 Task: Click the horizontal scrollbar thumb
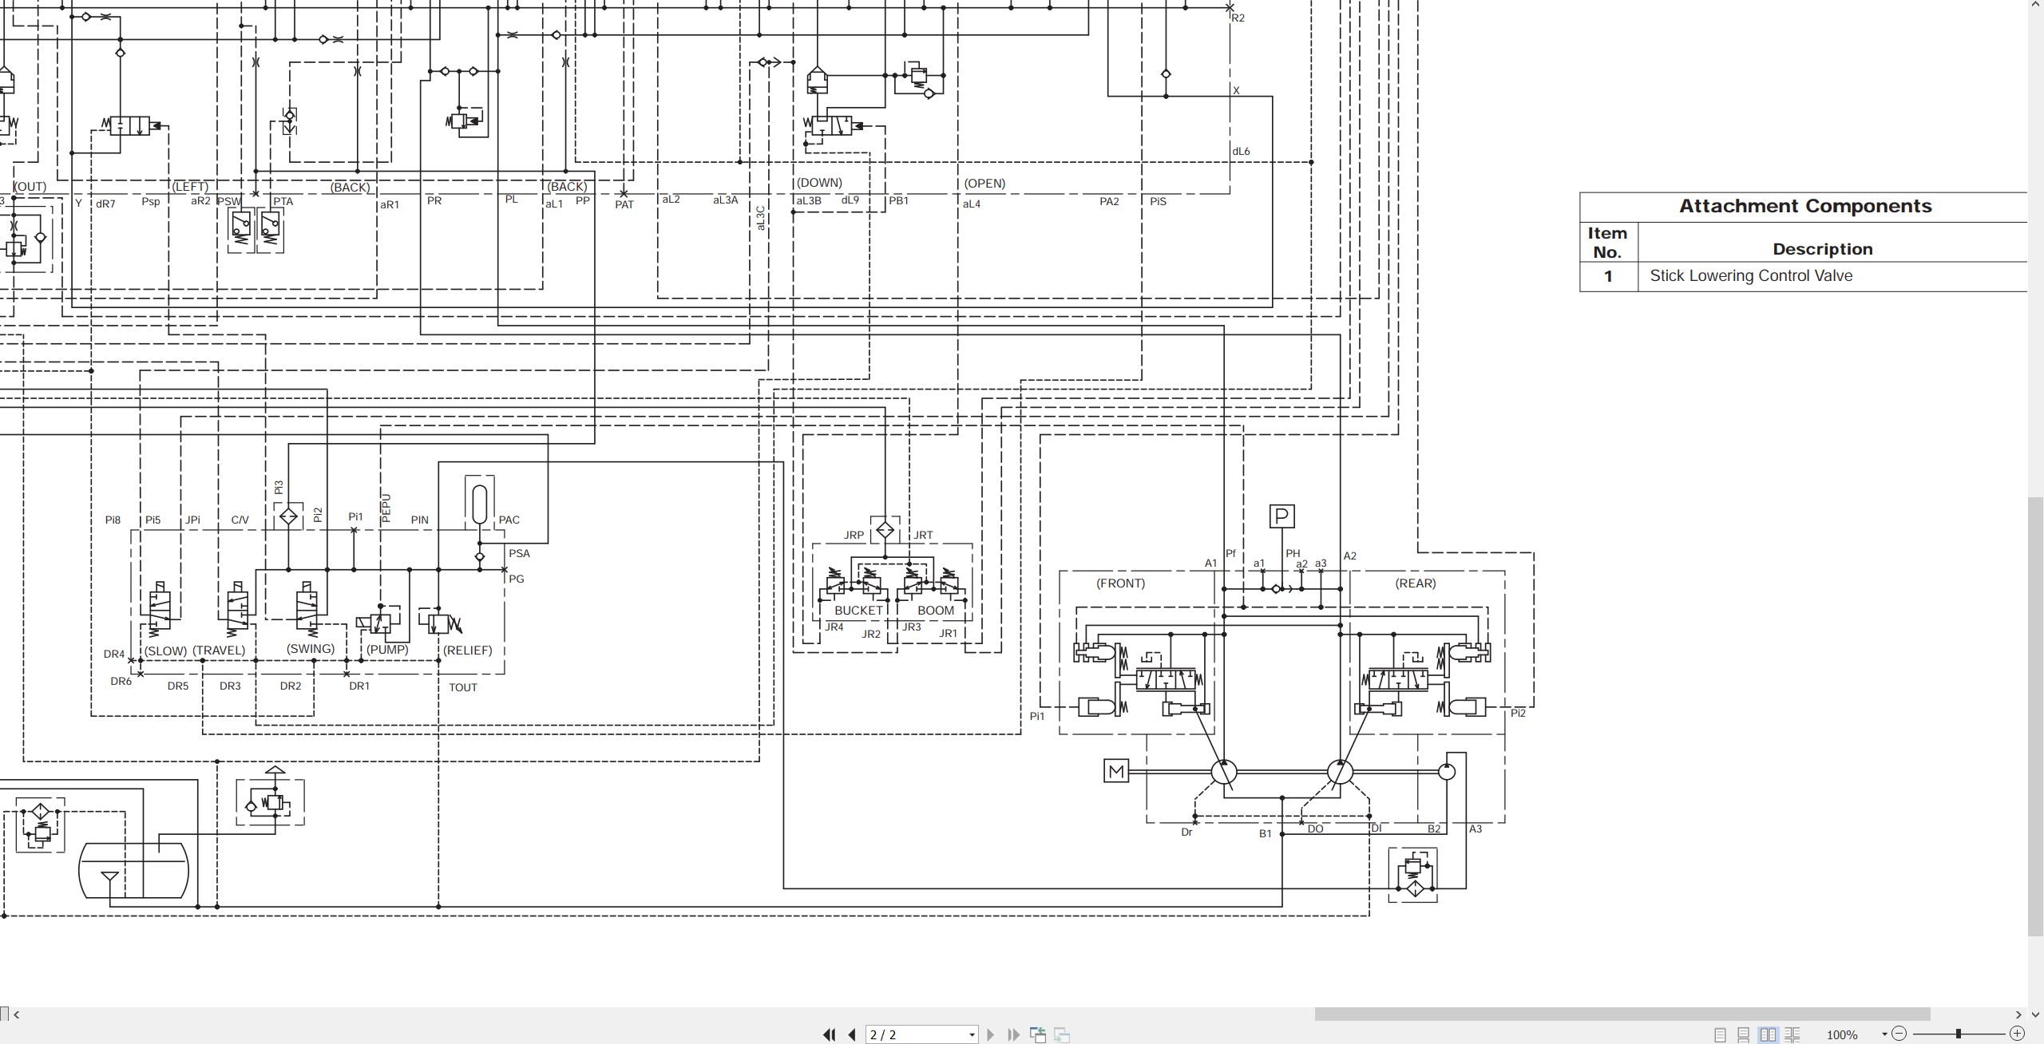click(x=1622, y=1014)
